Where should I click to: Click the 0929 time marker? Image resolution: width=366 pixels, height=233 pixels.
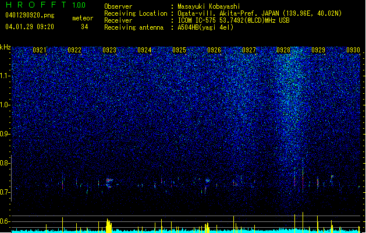coord(318,50)
